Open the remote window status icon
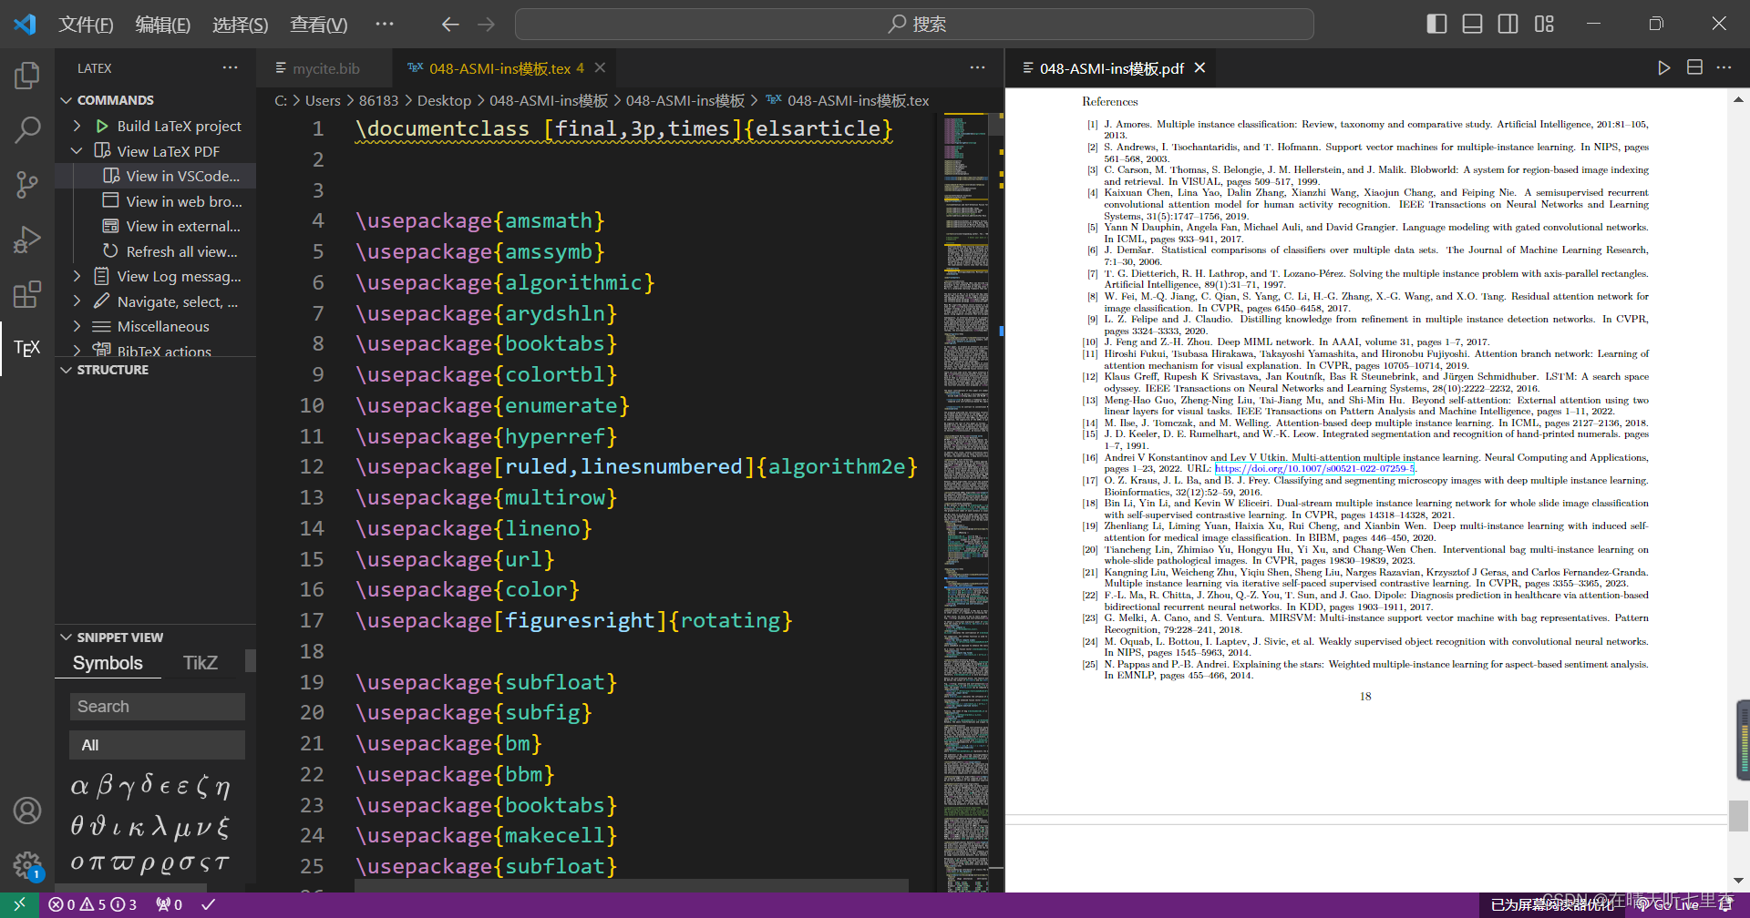Viewport: 1750px width, 918px height. (x=19, y=904)
